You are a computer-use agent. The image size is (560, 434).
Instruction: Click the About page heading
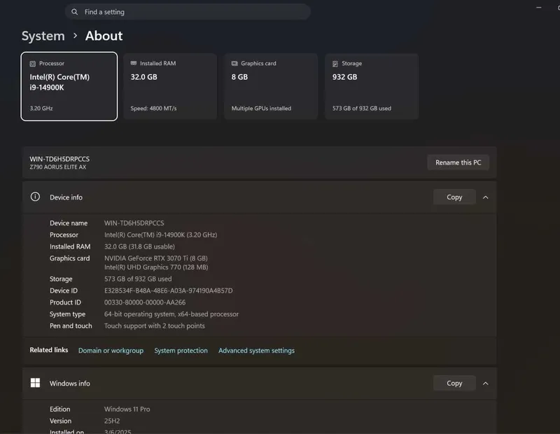point(104,36)
